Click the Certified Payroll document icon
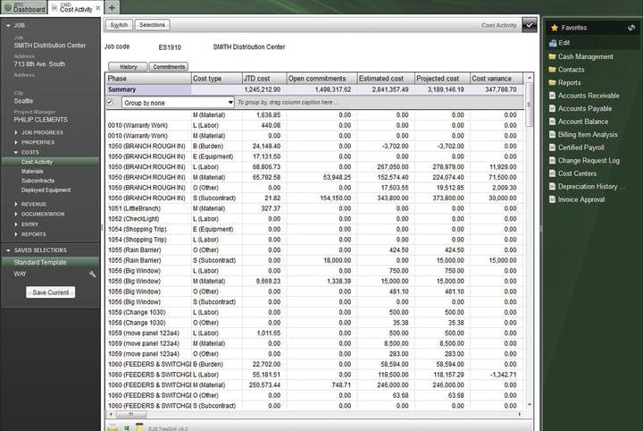The height and width of the screenshot is (431, 643). (x=553, y=148)
